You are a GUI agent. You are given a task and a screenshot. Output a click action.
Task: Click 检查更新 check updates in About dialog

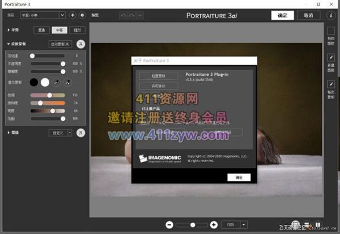pos(159,76)
